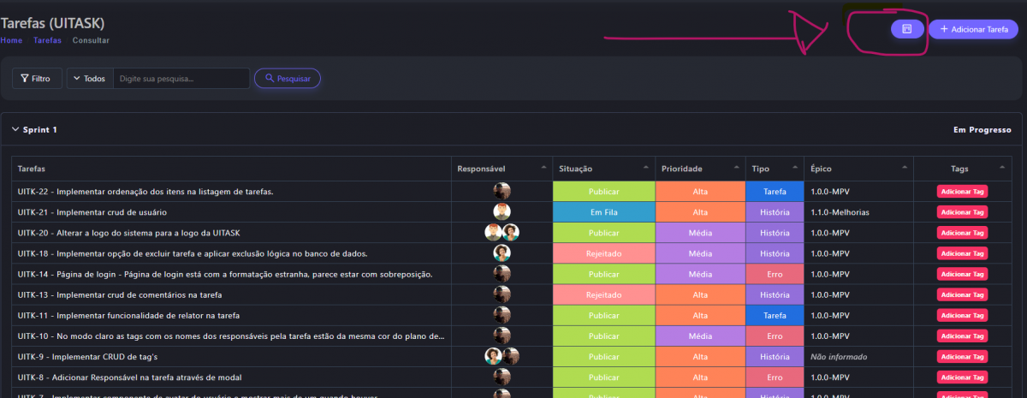Click the Filtro funnel button

pos(37,79)
